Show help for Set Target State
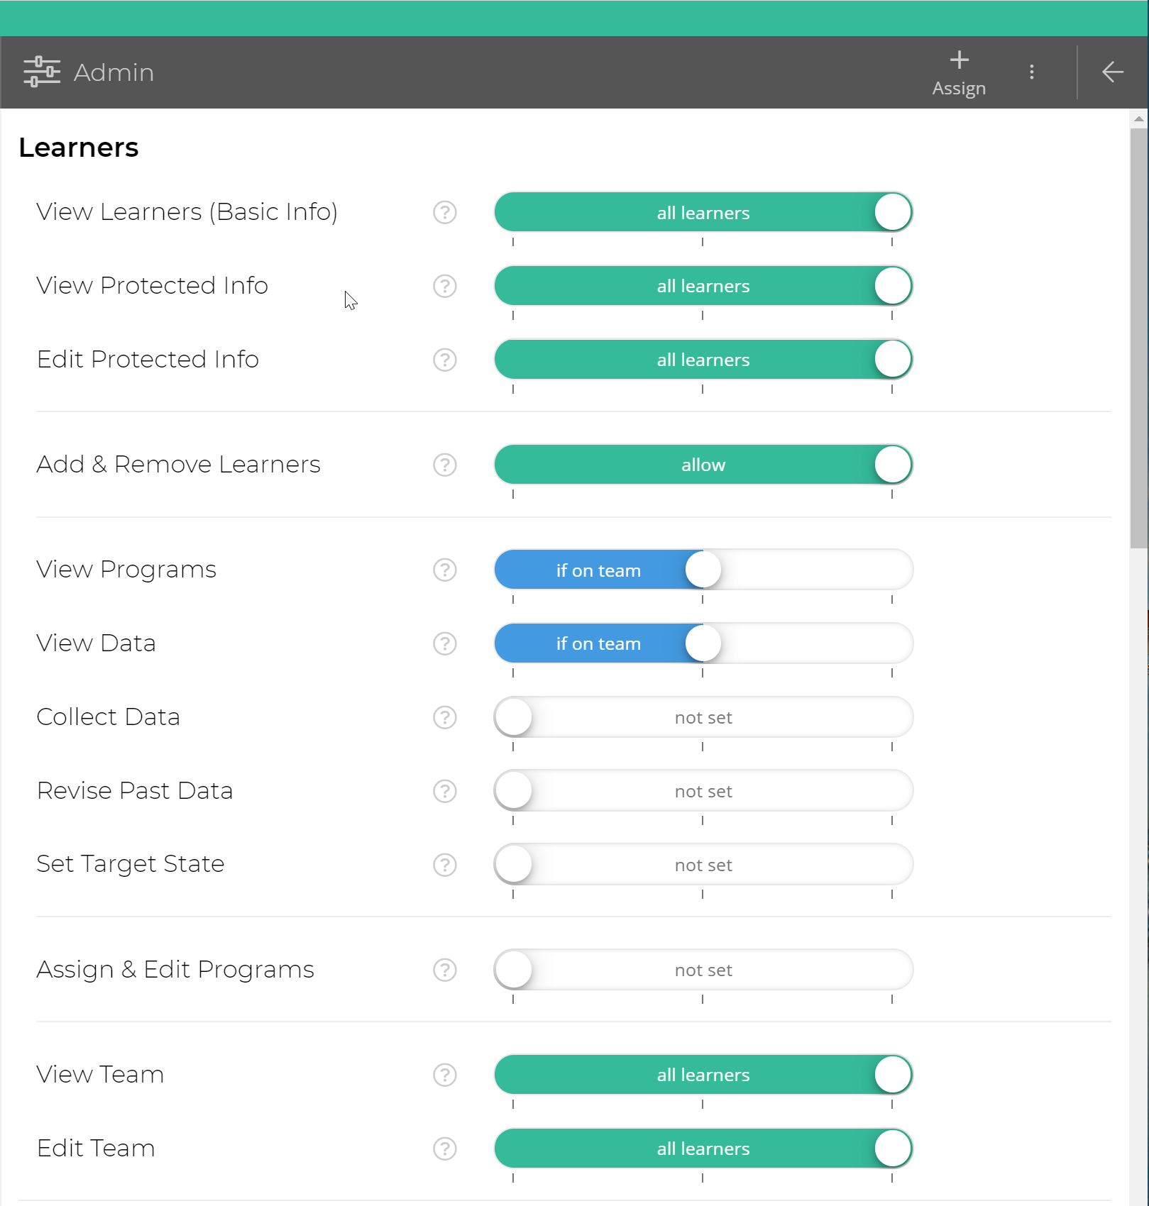The height and width of the screenshot is (1206, 1149). pos(444,865)
